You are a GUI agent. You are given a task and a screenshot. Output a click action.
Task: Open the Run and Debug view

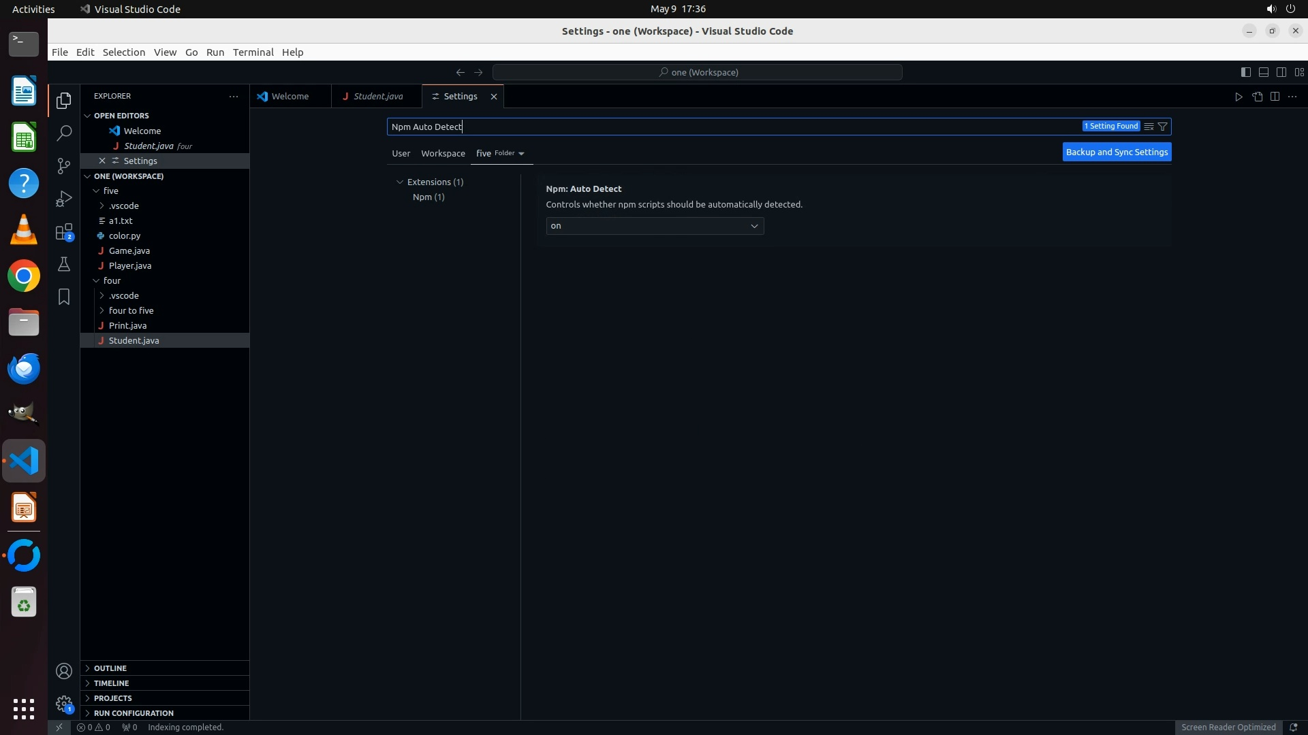[64, 199]
